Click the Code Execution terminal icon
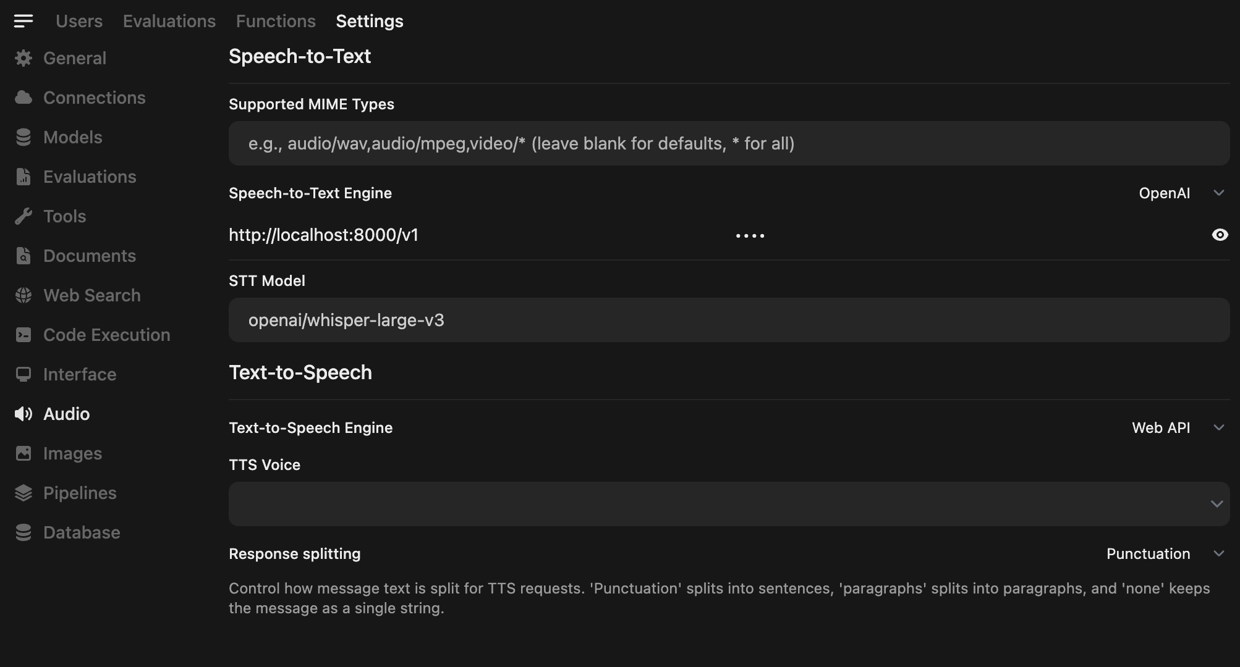This screenshot has width=1240, height=667. [23, 335]
